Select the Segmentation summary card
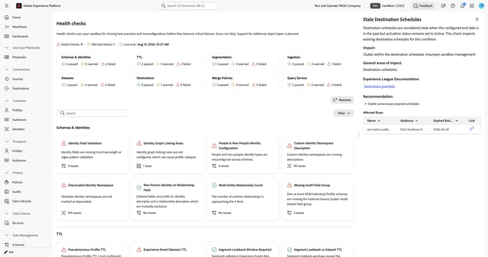Screen dimensions: 488x257 243,61
